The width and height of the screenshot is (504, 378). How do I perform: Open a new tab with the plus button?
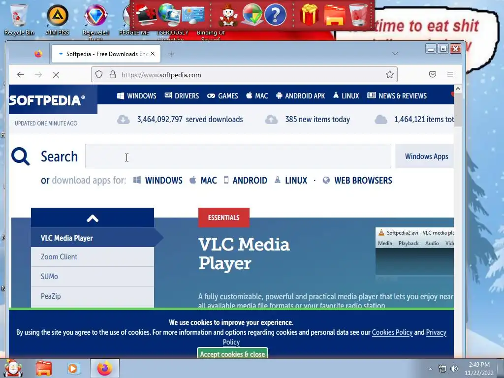pyautogui.click(x=171, y=54)
